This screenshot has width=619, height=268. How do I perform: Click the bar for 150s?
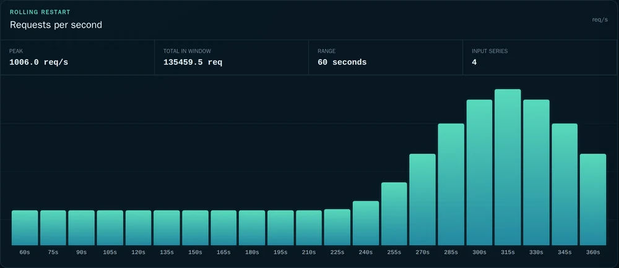tap(195, 228)
